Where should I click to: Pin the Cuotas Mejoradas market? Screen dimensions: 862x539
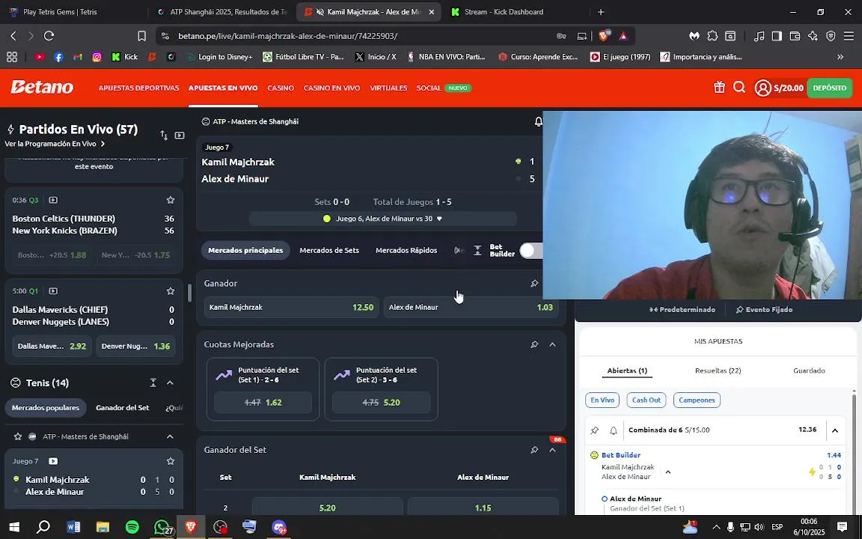tap(534, 344)
